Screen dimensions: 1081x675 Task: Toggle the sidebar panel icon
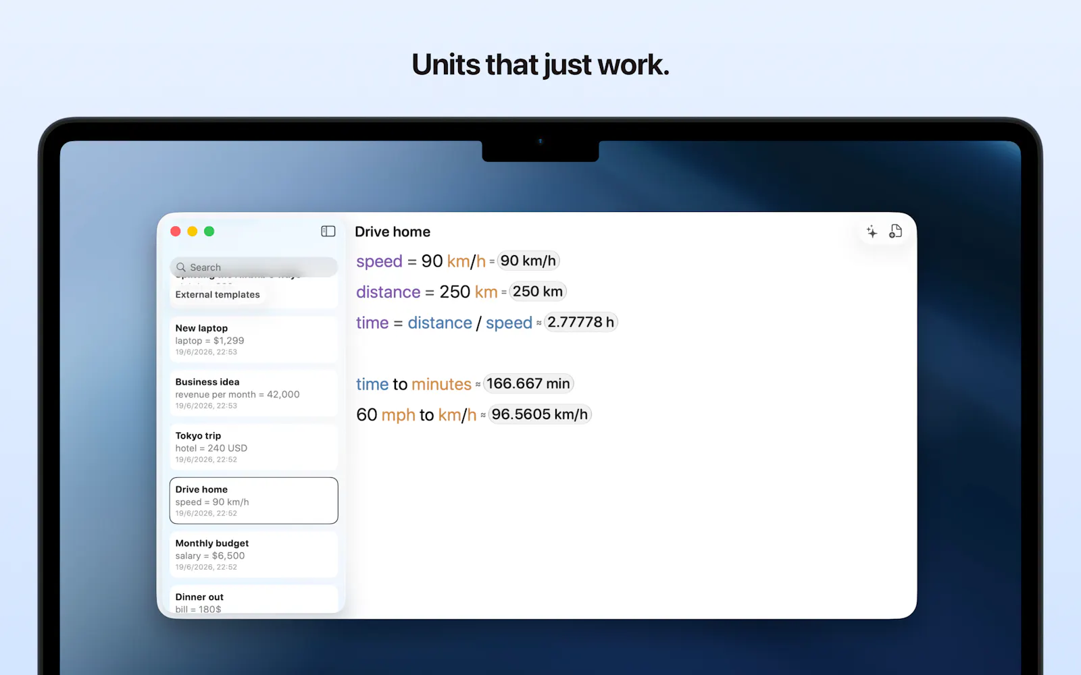click(x=328, y=232)
